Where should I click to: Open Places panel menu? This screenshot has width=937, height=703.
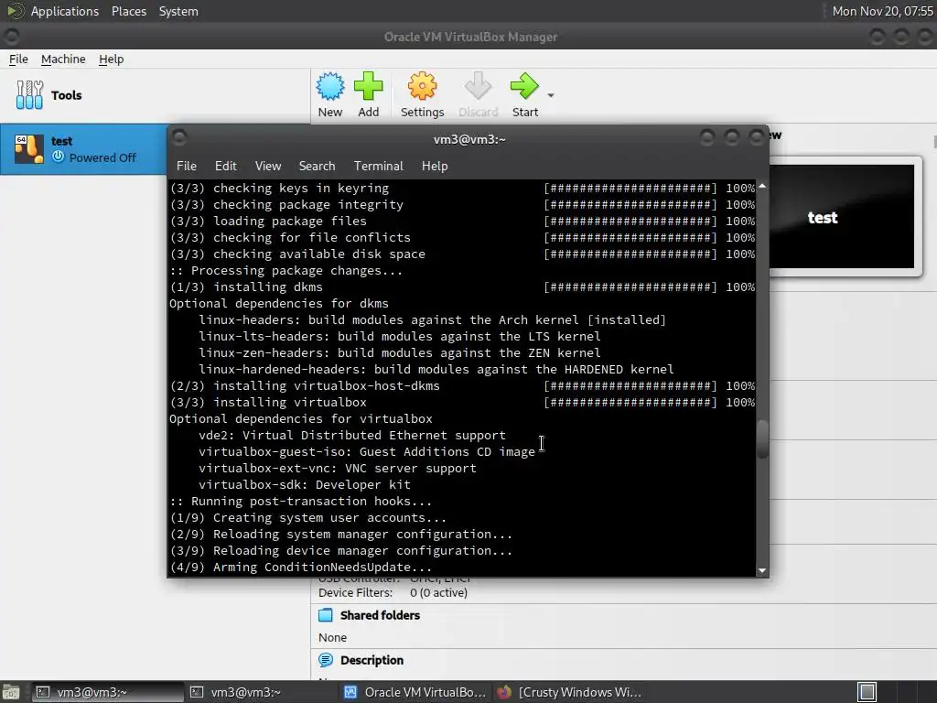(128, 11)
